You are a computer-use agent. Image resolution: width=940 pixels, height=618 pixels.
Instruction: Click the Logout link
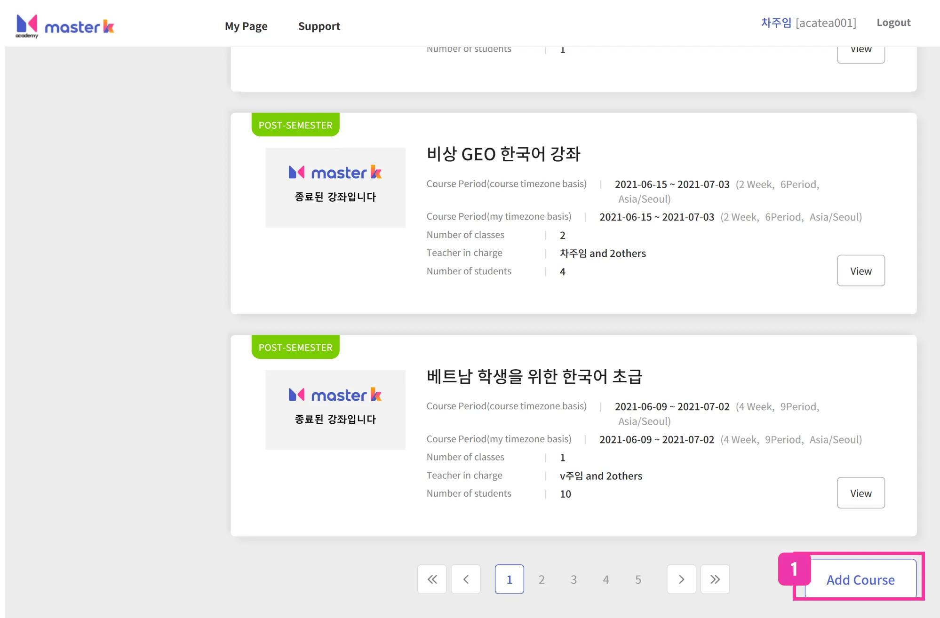(893, 23)
